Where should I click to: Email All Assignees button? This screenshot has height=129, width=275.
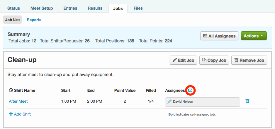pyautogui.click(x=219, y=36)
